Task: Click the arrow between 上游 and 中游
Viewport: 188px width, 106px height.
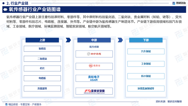Action: point(68,40)
